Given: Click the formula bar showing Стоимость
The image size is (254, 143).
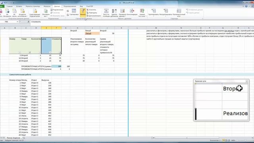Looking at the screenshot, I should coord(142,22).
